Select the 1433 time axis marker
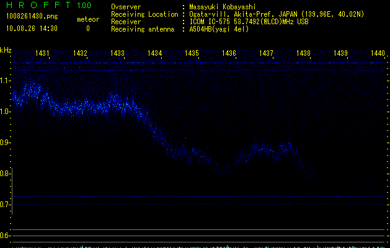Image resolution: width=390 pixels, height=248 pixels. click(117, 54)
